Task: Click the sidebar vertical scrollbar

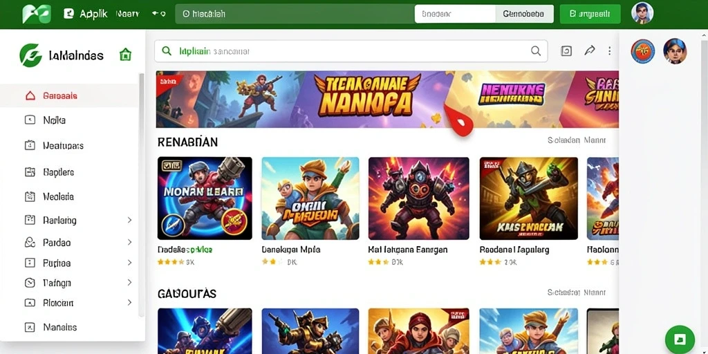Action: (141, 194)
